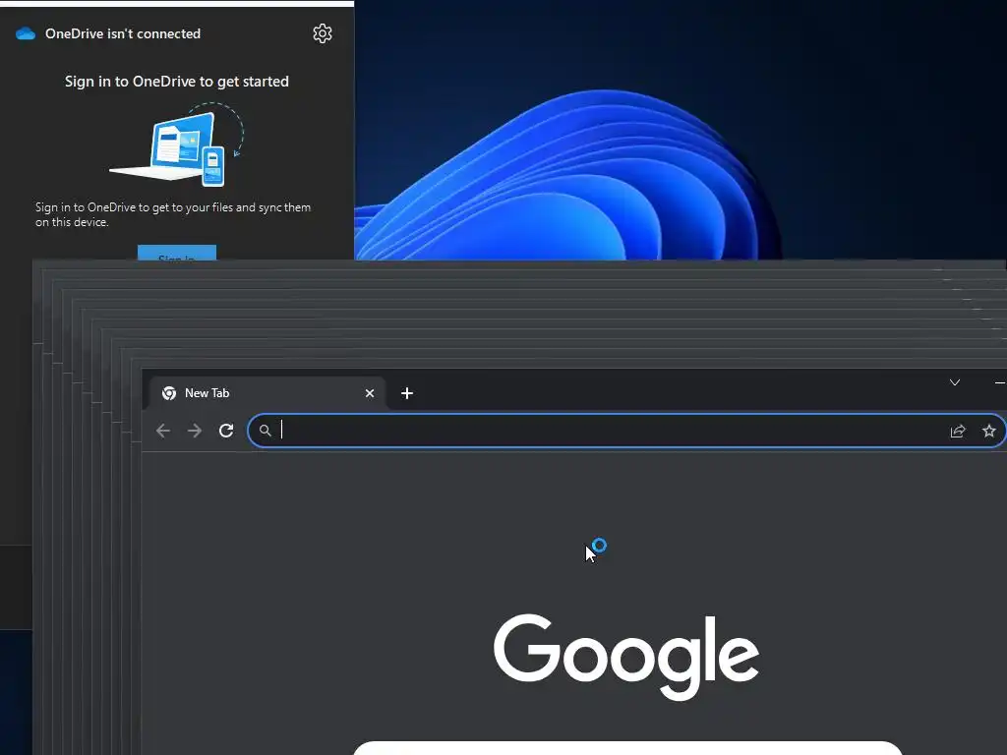Open Chrome tab search chevron

coord(955,382)
